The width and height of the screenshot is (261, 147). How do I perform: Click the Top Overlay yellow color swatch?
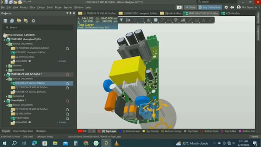144,131
